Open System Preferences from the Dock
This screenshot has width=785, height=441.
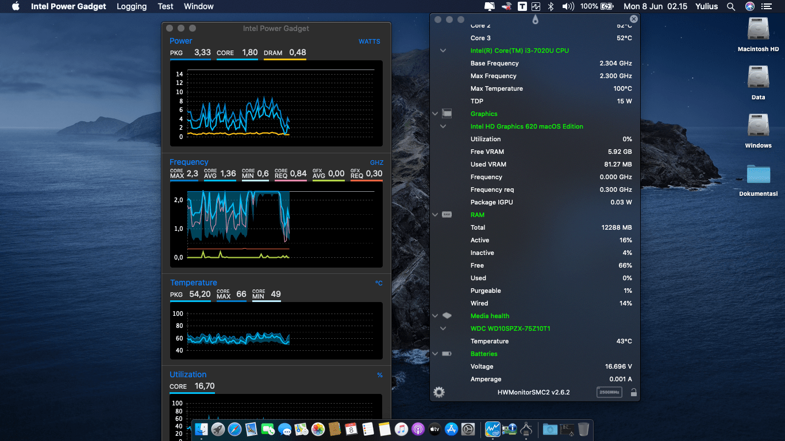(468, 429)
